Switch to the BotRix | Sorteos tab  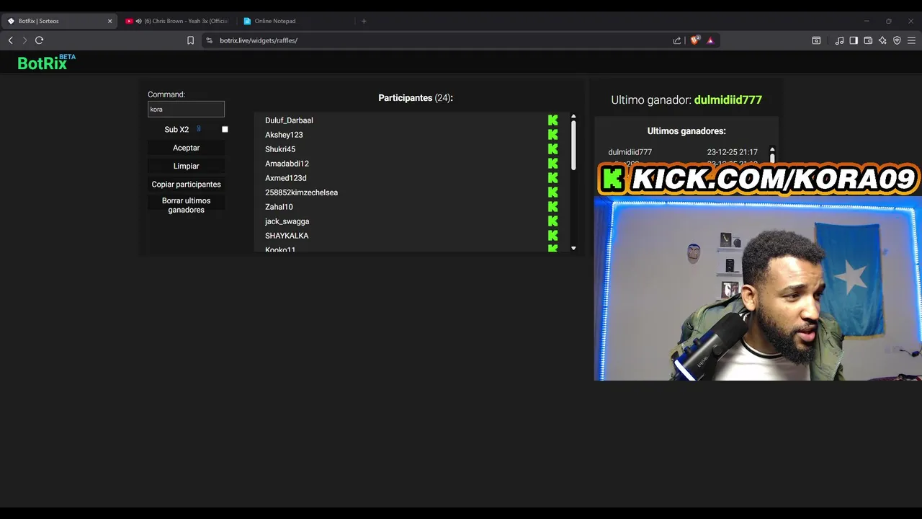(60, 21)
